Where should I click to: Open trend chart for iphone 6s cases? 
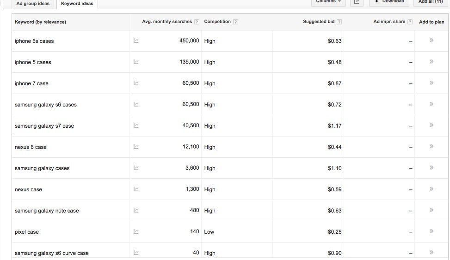click(136, 41)
